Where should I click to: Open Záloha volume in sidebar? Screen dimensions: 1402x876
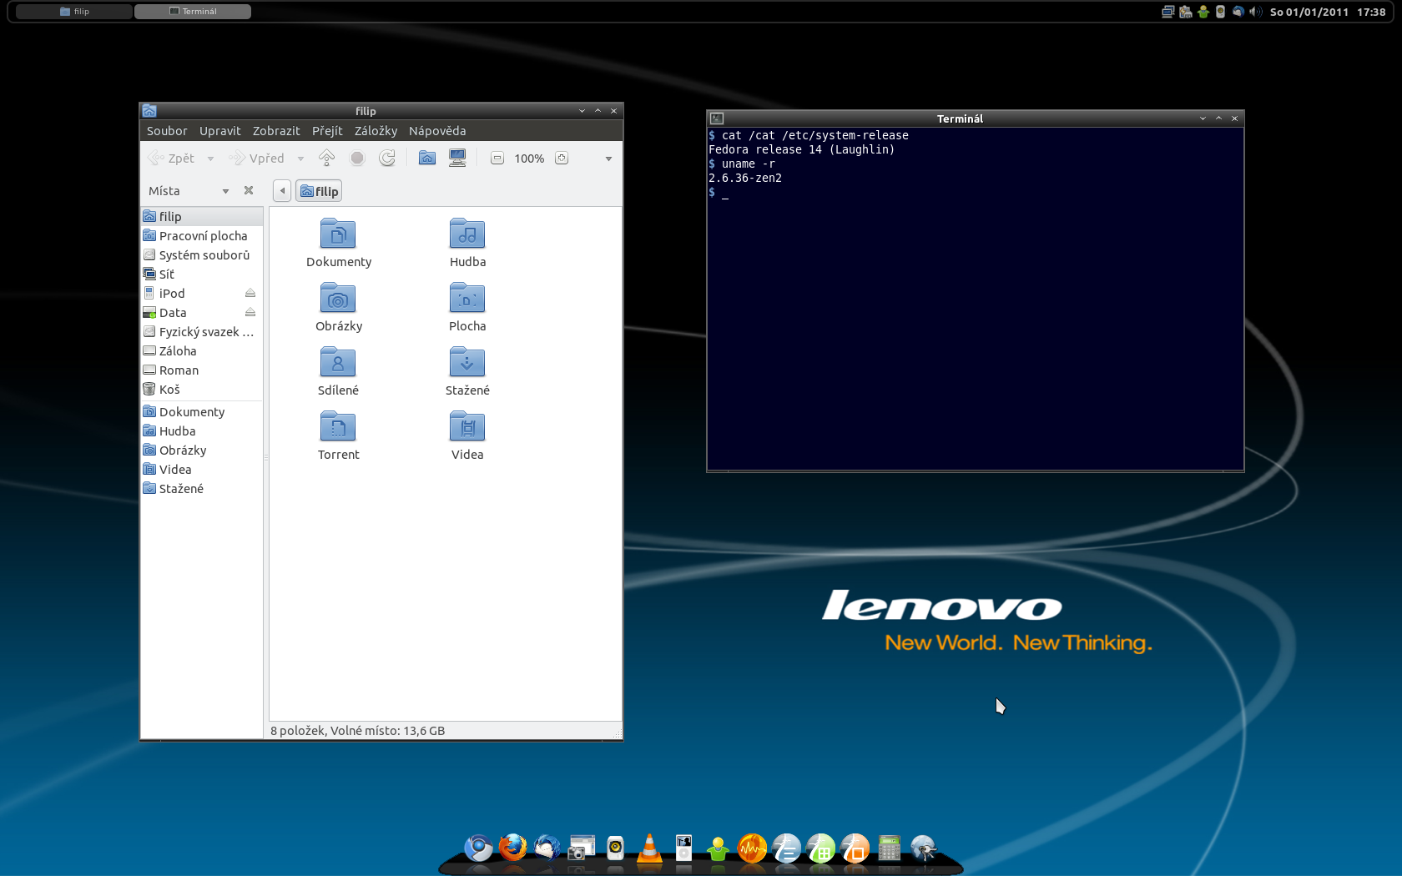coord(202,350)
